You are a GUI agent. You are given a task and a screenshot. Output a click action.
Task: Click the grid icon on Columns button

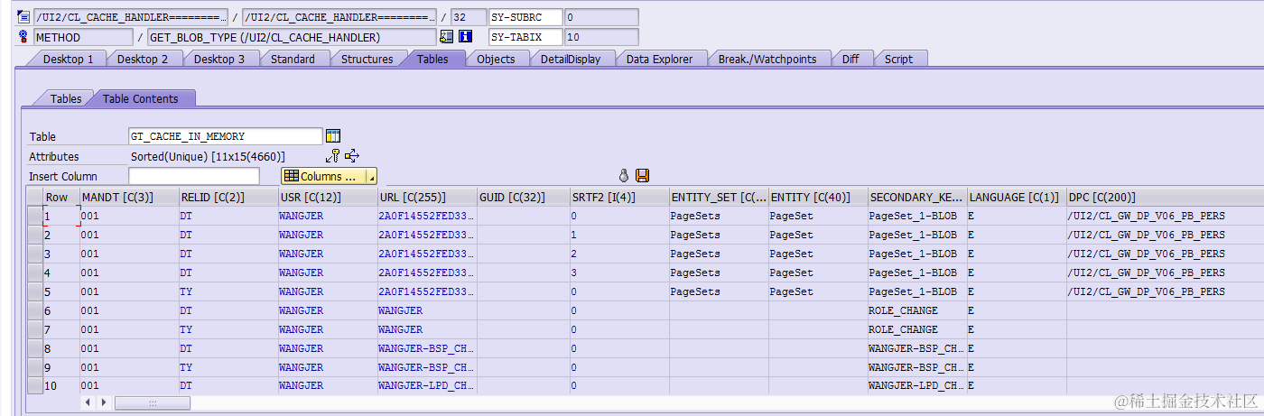click(x=291, y=176)
